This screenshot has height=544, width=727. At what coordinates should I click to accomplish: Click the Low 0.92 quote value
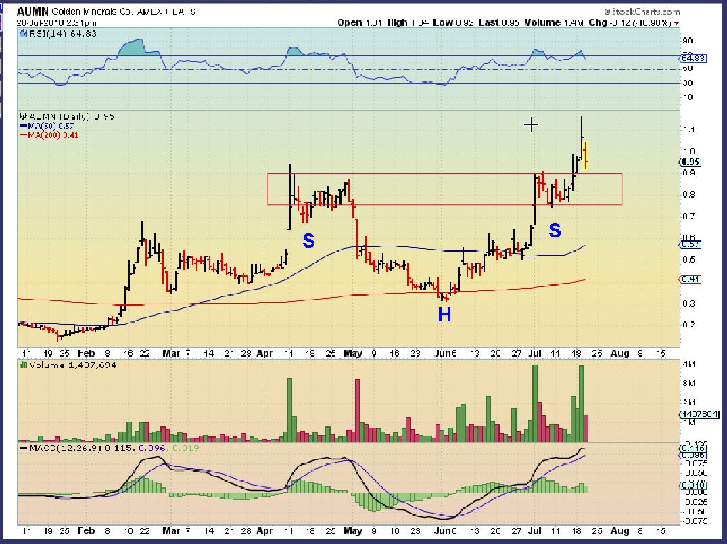[x=454, y=22]
